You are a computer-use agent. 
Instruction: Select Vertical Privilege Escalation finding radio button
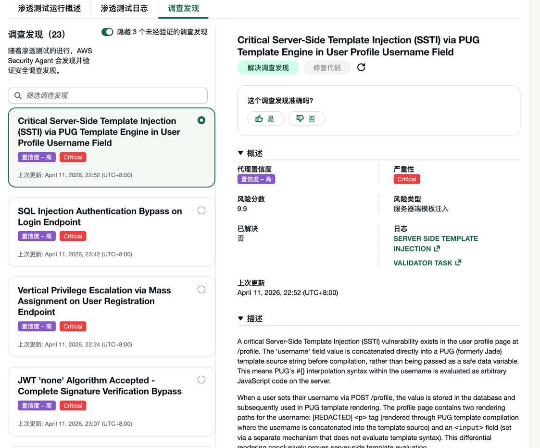[201, 290]
